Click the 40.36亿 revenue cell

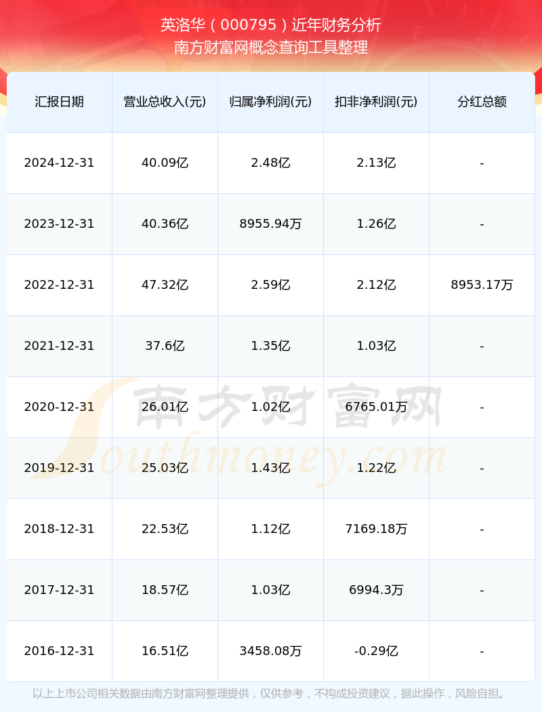click(x=165, y=224)
